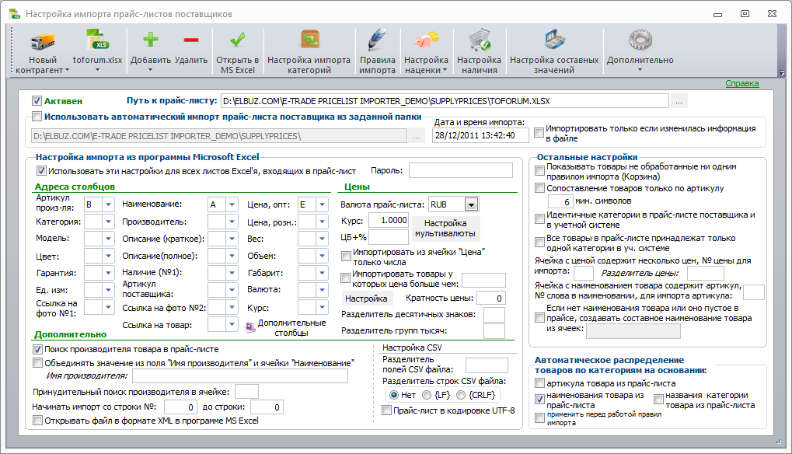Click the Курс value field

point(388,220)
